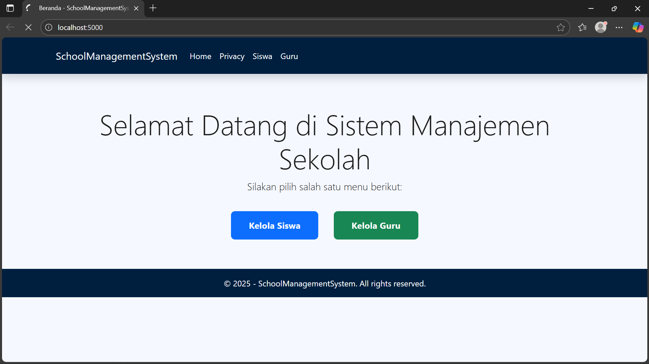Stop loading with the X icon
This screenshot has height=364, width=649.
tap(28, 27)
